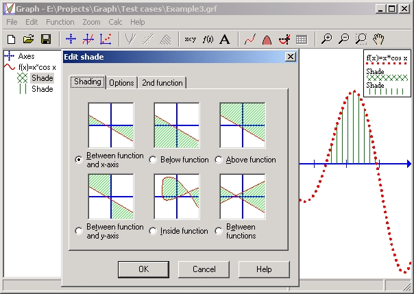This screenshot has height=294, width=414.
Task: Click the Insert text label 'A' icon
Action: (x=225, y=39)
